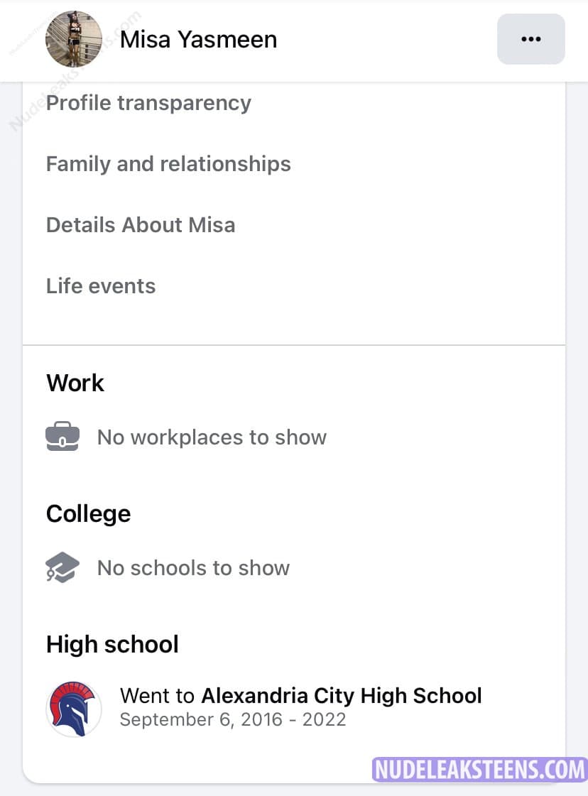Screen dimensions: 588x796
Task: Open the Details About section
Action: coord(141,225)
